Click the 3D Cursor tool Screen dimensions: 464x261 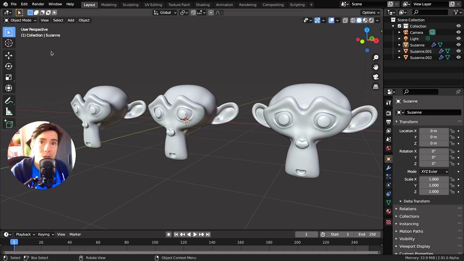point(9,43)
